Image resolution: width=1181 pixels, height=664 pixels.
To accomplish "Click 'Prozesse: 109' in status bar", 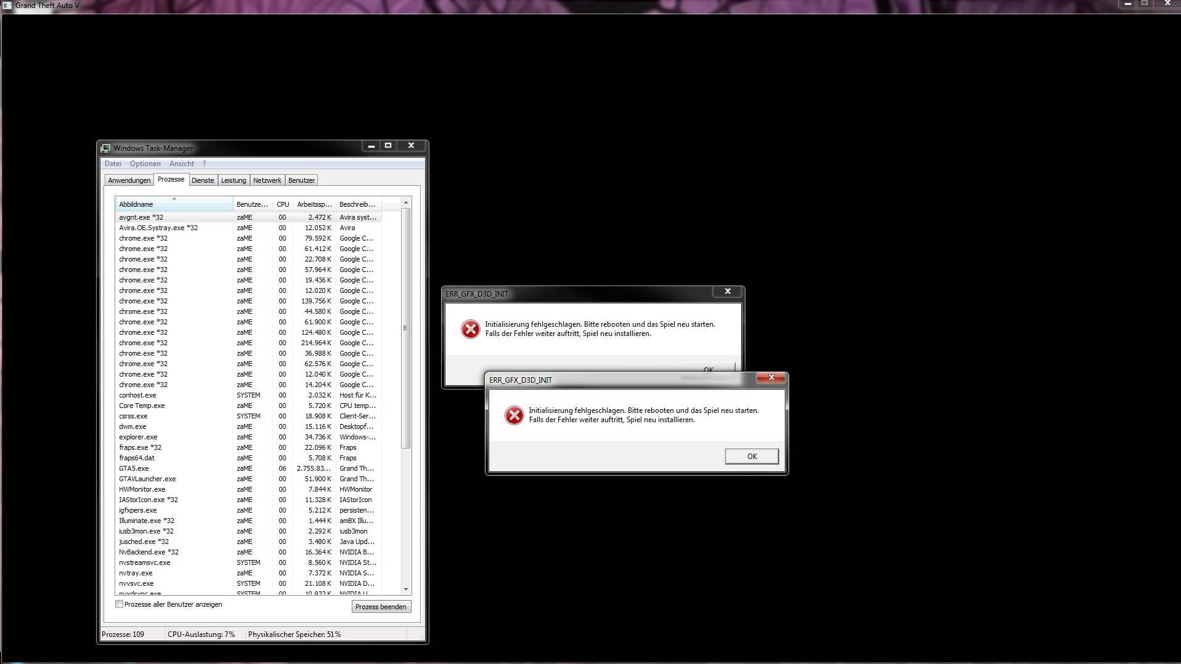I will [123, 634].
